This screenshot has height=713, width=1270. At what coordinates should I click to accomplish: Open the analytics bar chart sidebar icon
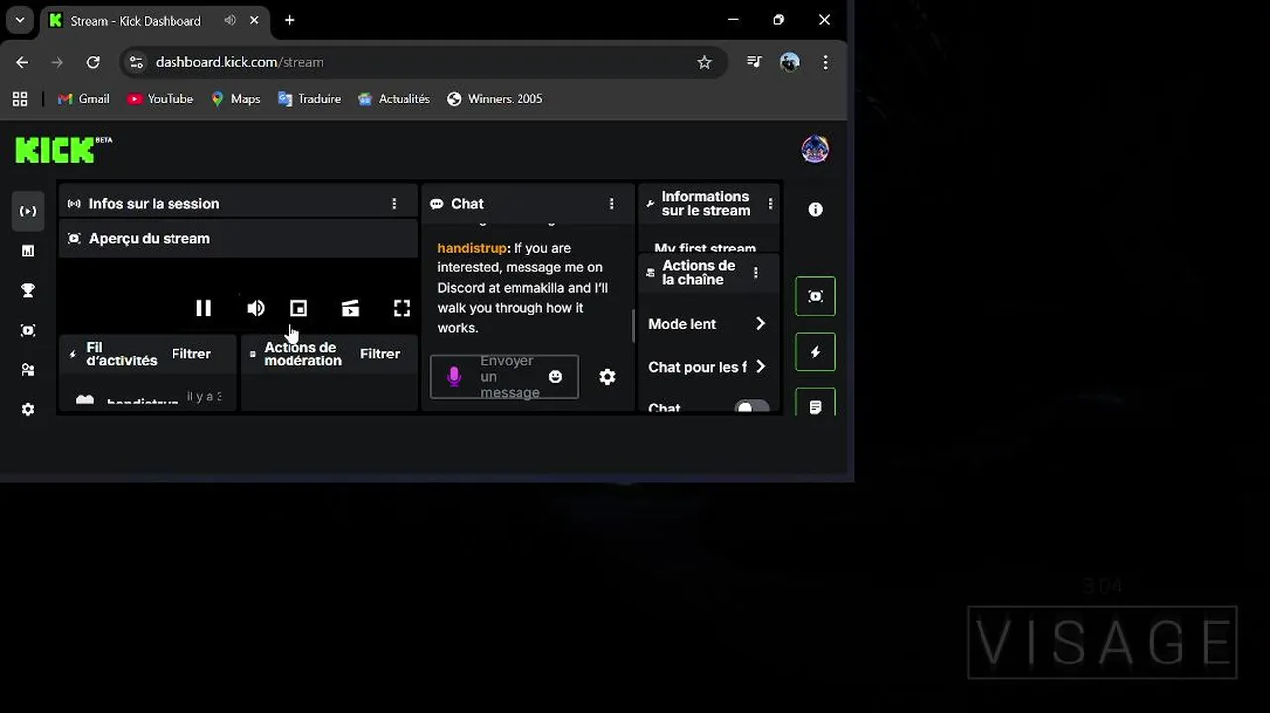tap(28, 252)
